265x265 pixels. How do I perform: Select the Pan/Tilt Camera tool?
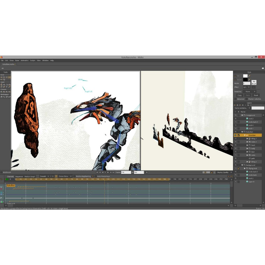click(10, 92)
